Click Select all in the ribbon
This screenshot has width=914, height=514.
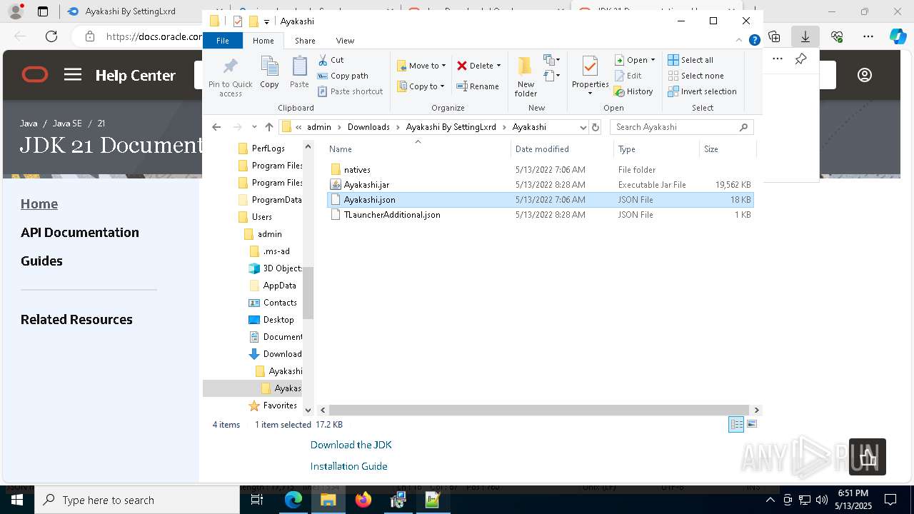click(x=690, y=60)
